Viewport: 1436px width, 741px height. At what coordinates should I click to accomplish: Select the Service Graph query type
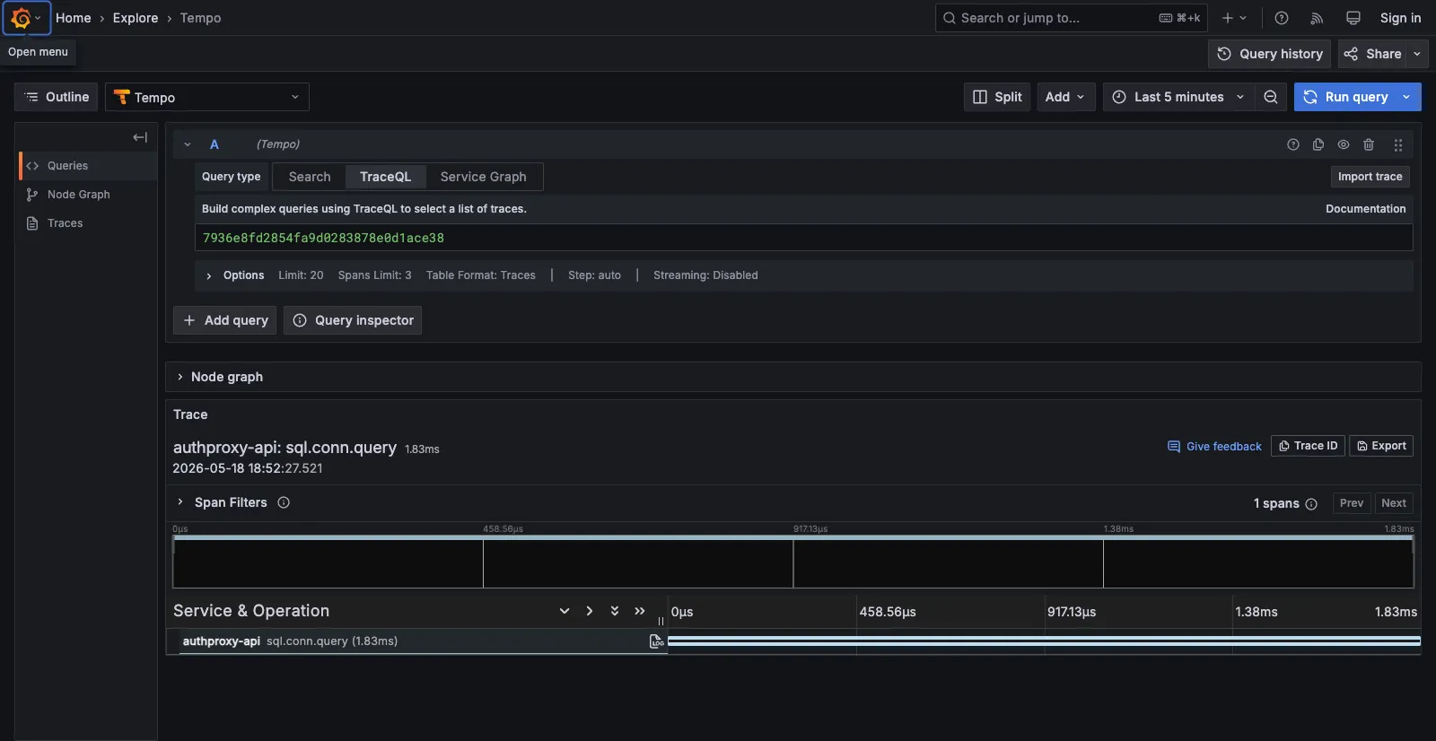(483, 177)
